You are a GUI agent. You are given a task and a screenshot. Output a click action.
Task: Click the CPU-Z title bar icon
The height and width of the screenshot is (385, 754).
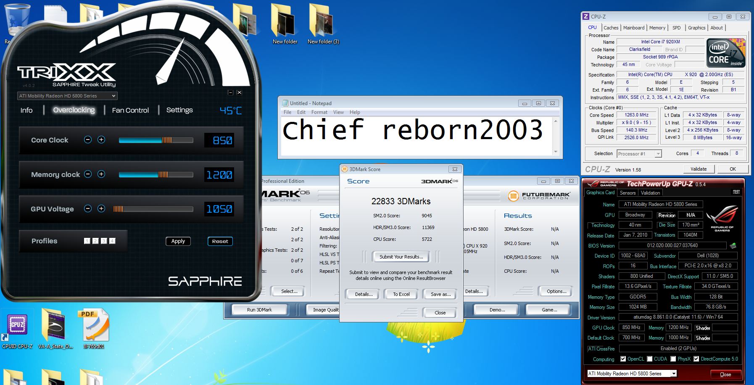tap(586, 16)
